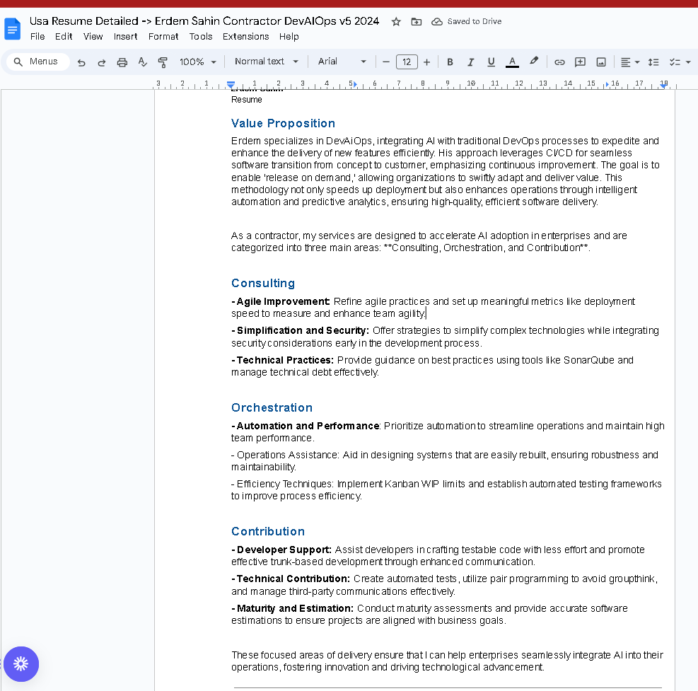Screen dimensions: 698x691
Task: Open the File menu
Action: pos(37,37)
